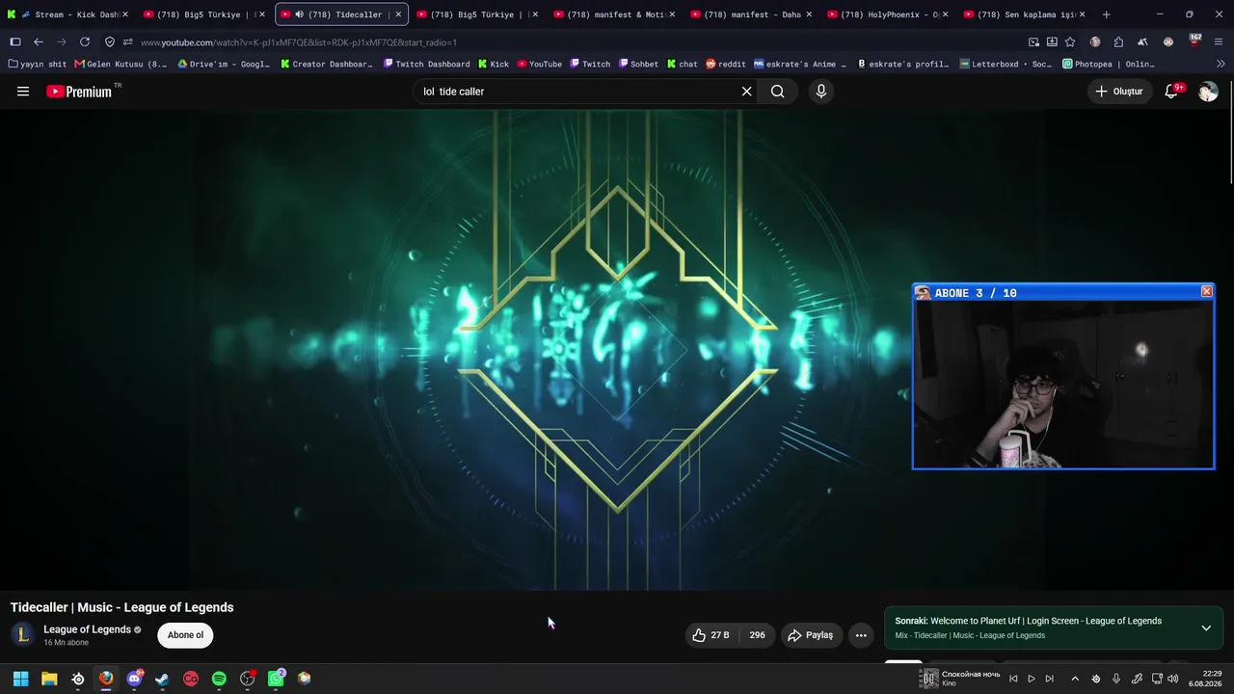
Task: Switch to the manifest - Daha tab
Action: click(751, 14)
